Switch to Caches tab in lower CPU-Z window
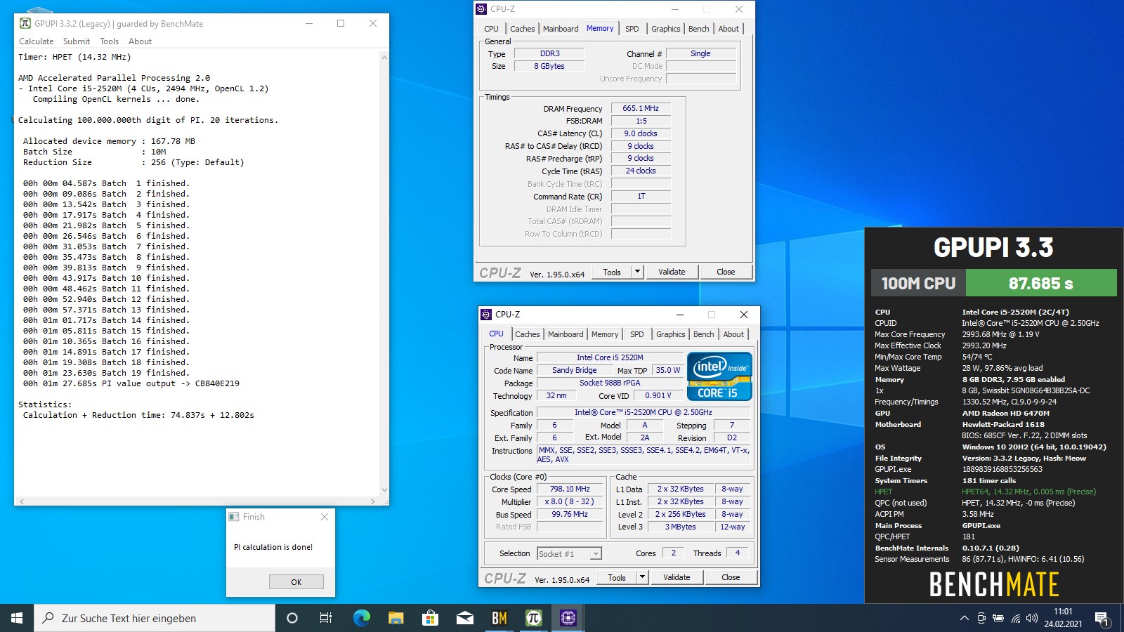This screenshot has height=632, width=1124. [527, 334]
